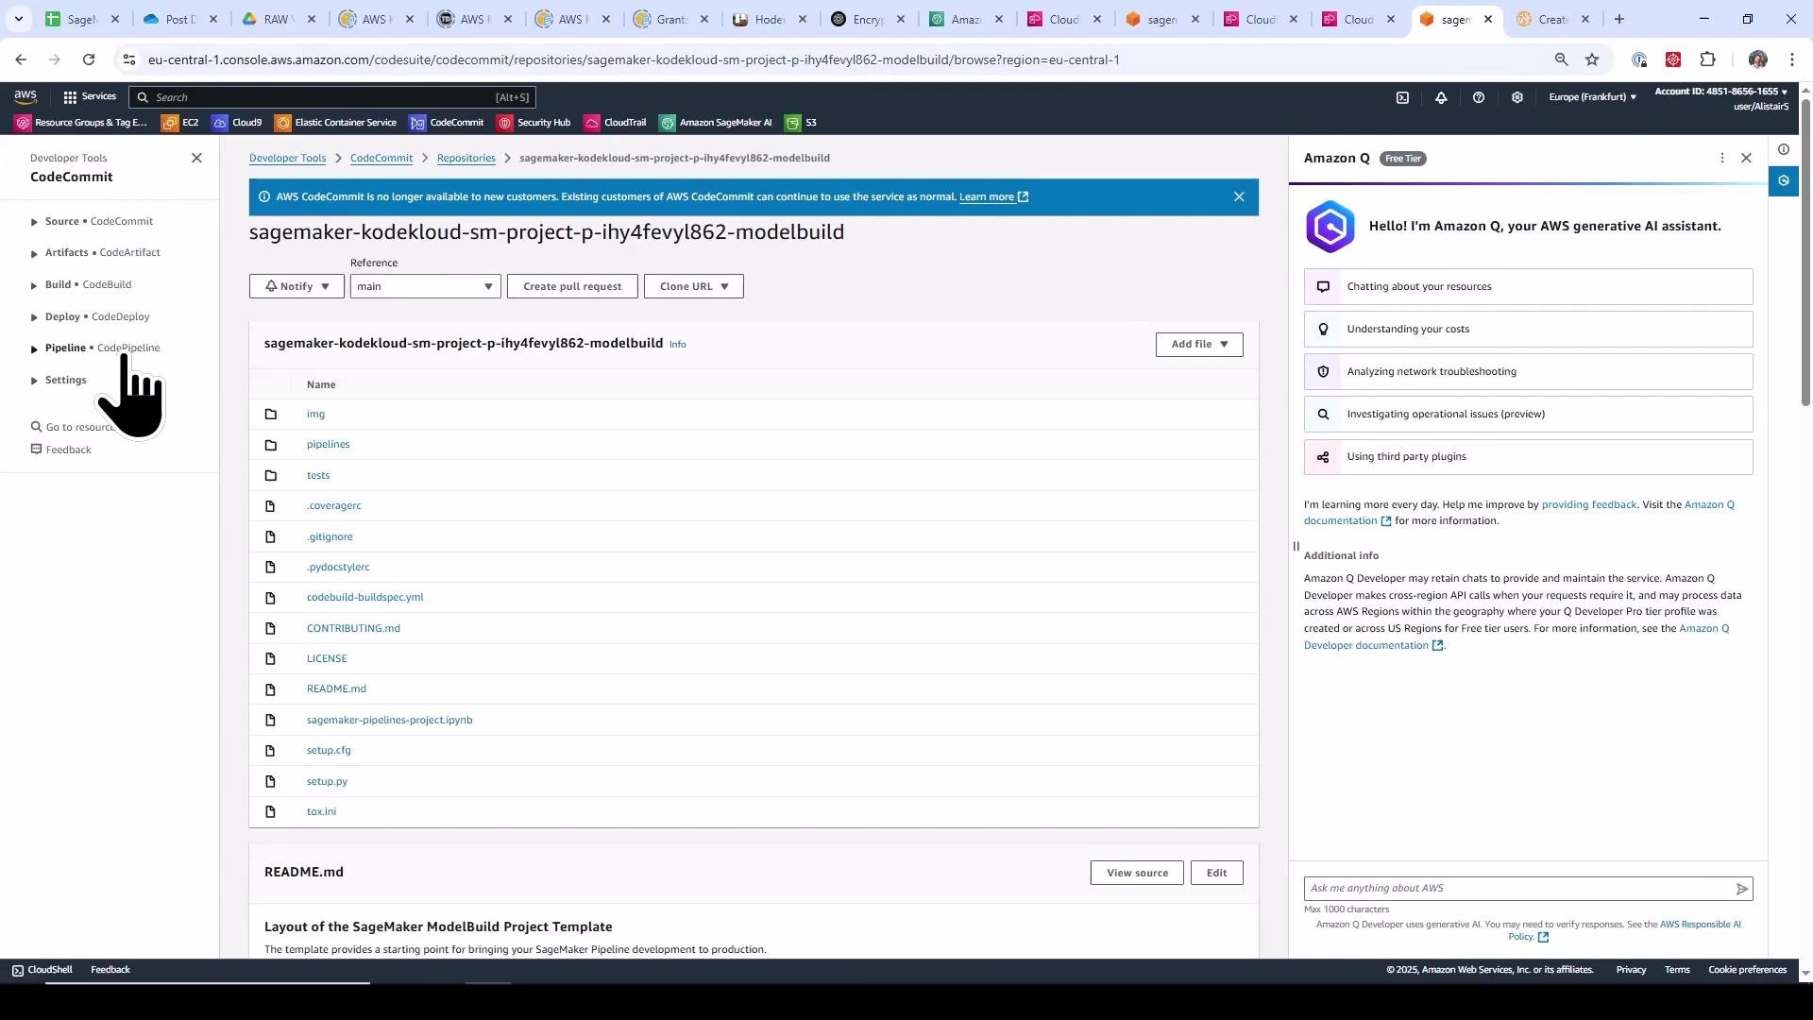Click Create pull request button
Viewport: 1813px width, 1020px height.
[x=572, y=286]
